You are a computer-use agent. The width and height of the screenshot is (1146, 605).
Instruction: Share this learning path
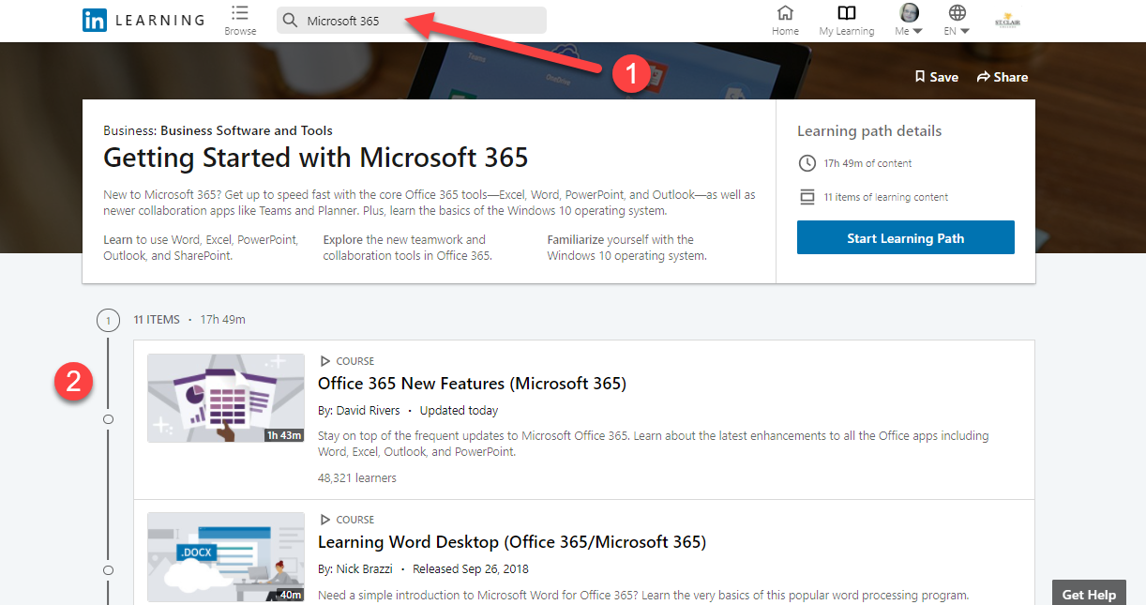(1002, 77)
